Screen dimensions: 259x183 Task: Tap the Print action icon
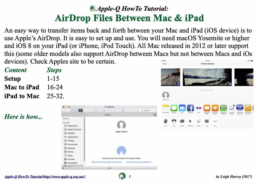174,121
